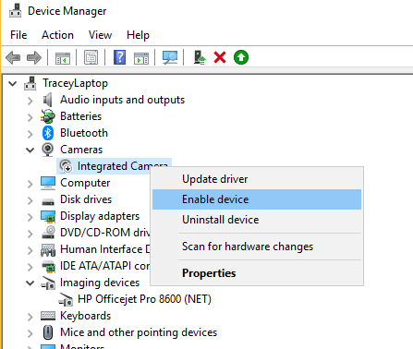Click the Imaging devices scanner icon
413x349 pixels.
pos(48,283)
